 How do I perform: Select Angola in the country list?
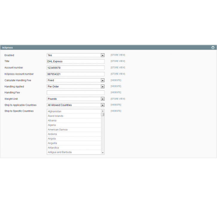pyautogui.click(x=74, y=139)
